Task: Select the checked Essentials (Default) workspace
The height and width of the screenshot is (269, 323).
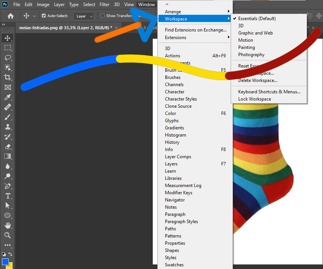Action: 256,19
